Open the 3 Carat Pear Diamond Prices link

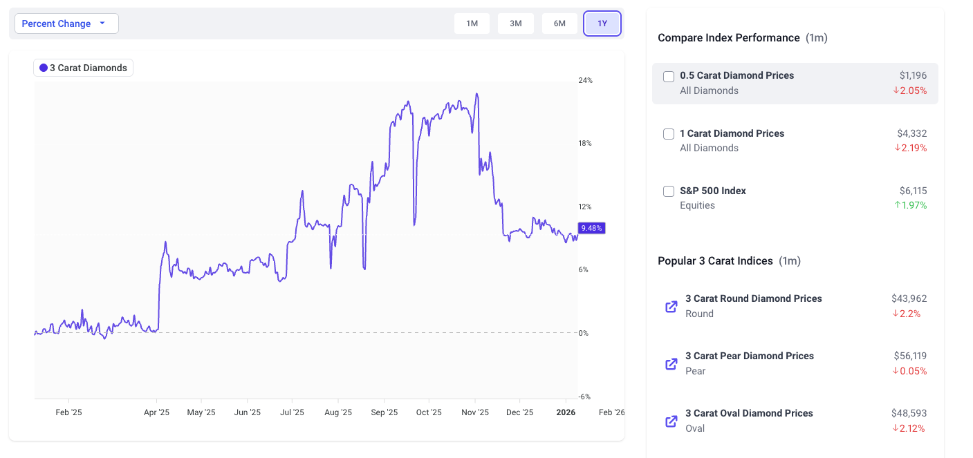coord(750,356)
